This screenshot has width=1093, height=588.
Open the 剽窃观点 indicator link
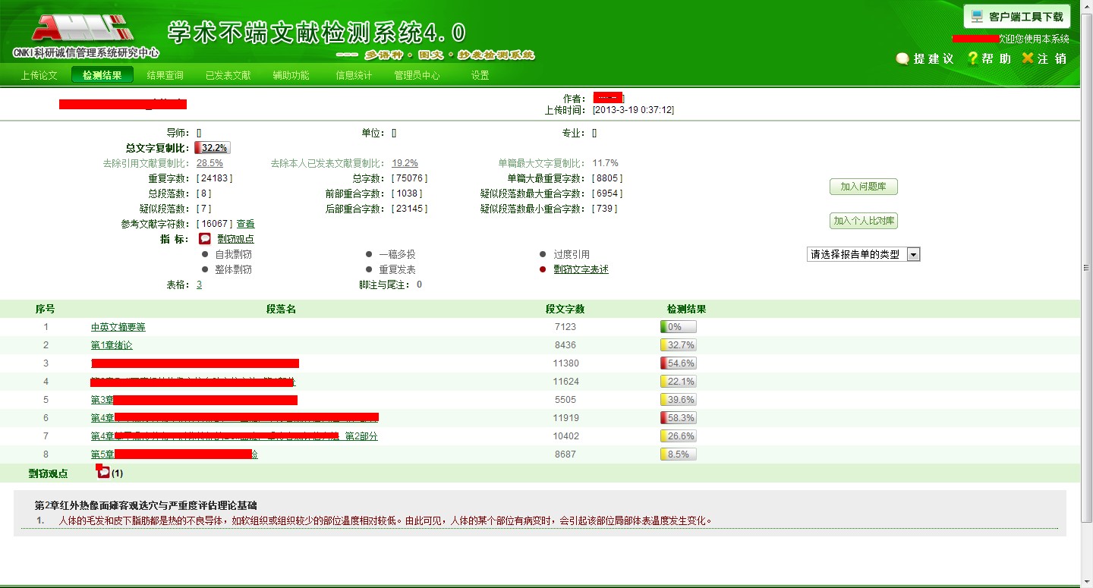236,239
